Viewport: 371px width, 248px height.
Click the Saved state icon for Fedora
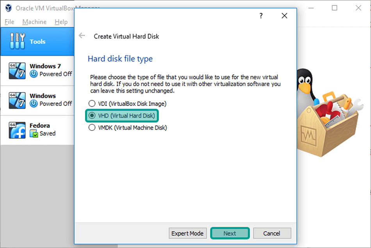click(x=34, y=134)
